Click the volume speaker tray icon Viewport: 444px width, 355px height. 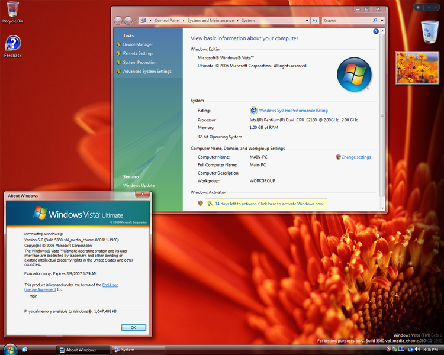pyautogui.click(x=418, y=349)
